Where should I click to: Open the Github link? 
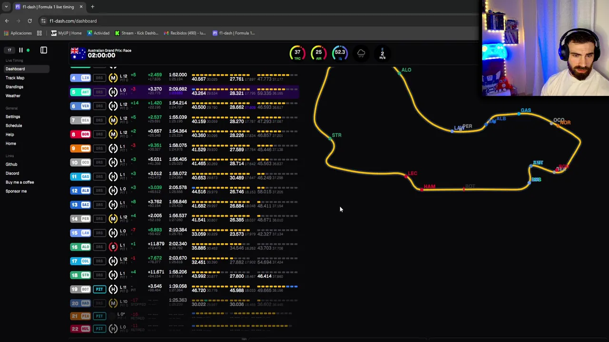11,164
